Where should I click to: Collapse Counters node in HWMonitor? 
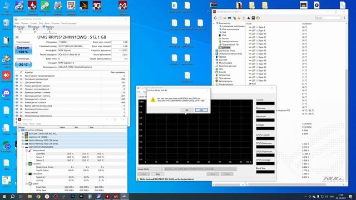click(26, 164)
